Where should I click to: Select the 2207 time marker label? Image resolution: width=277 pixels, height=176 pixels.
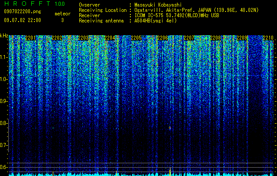[189, 38]
